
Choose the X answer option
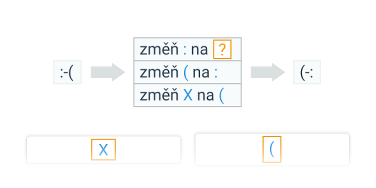(103, 149)
